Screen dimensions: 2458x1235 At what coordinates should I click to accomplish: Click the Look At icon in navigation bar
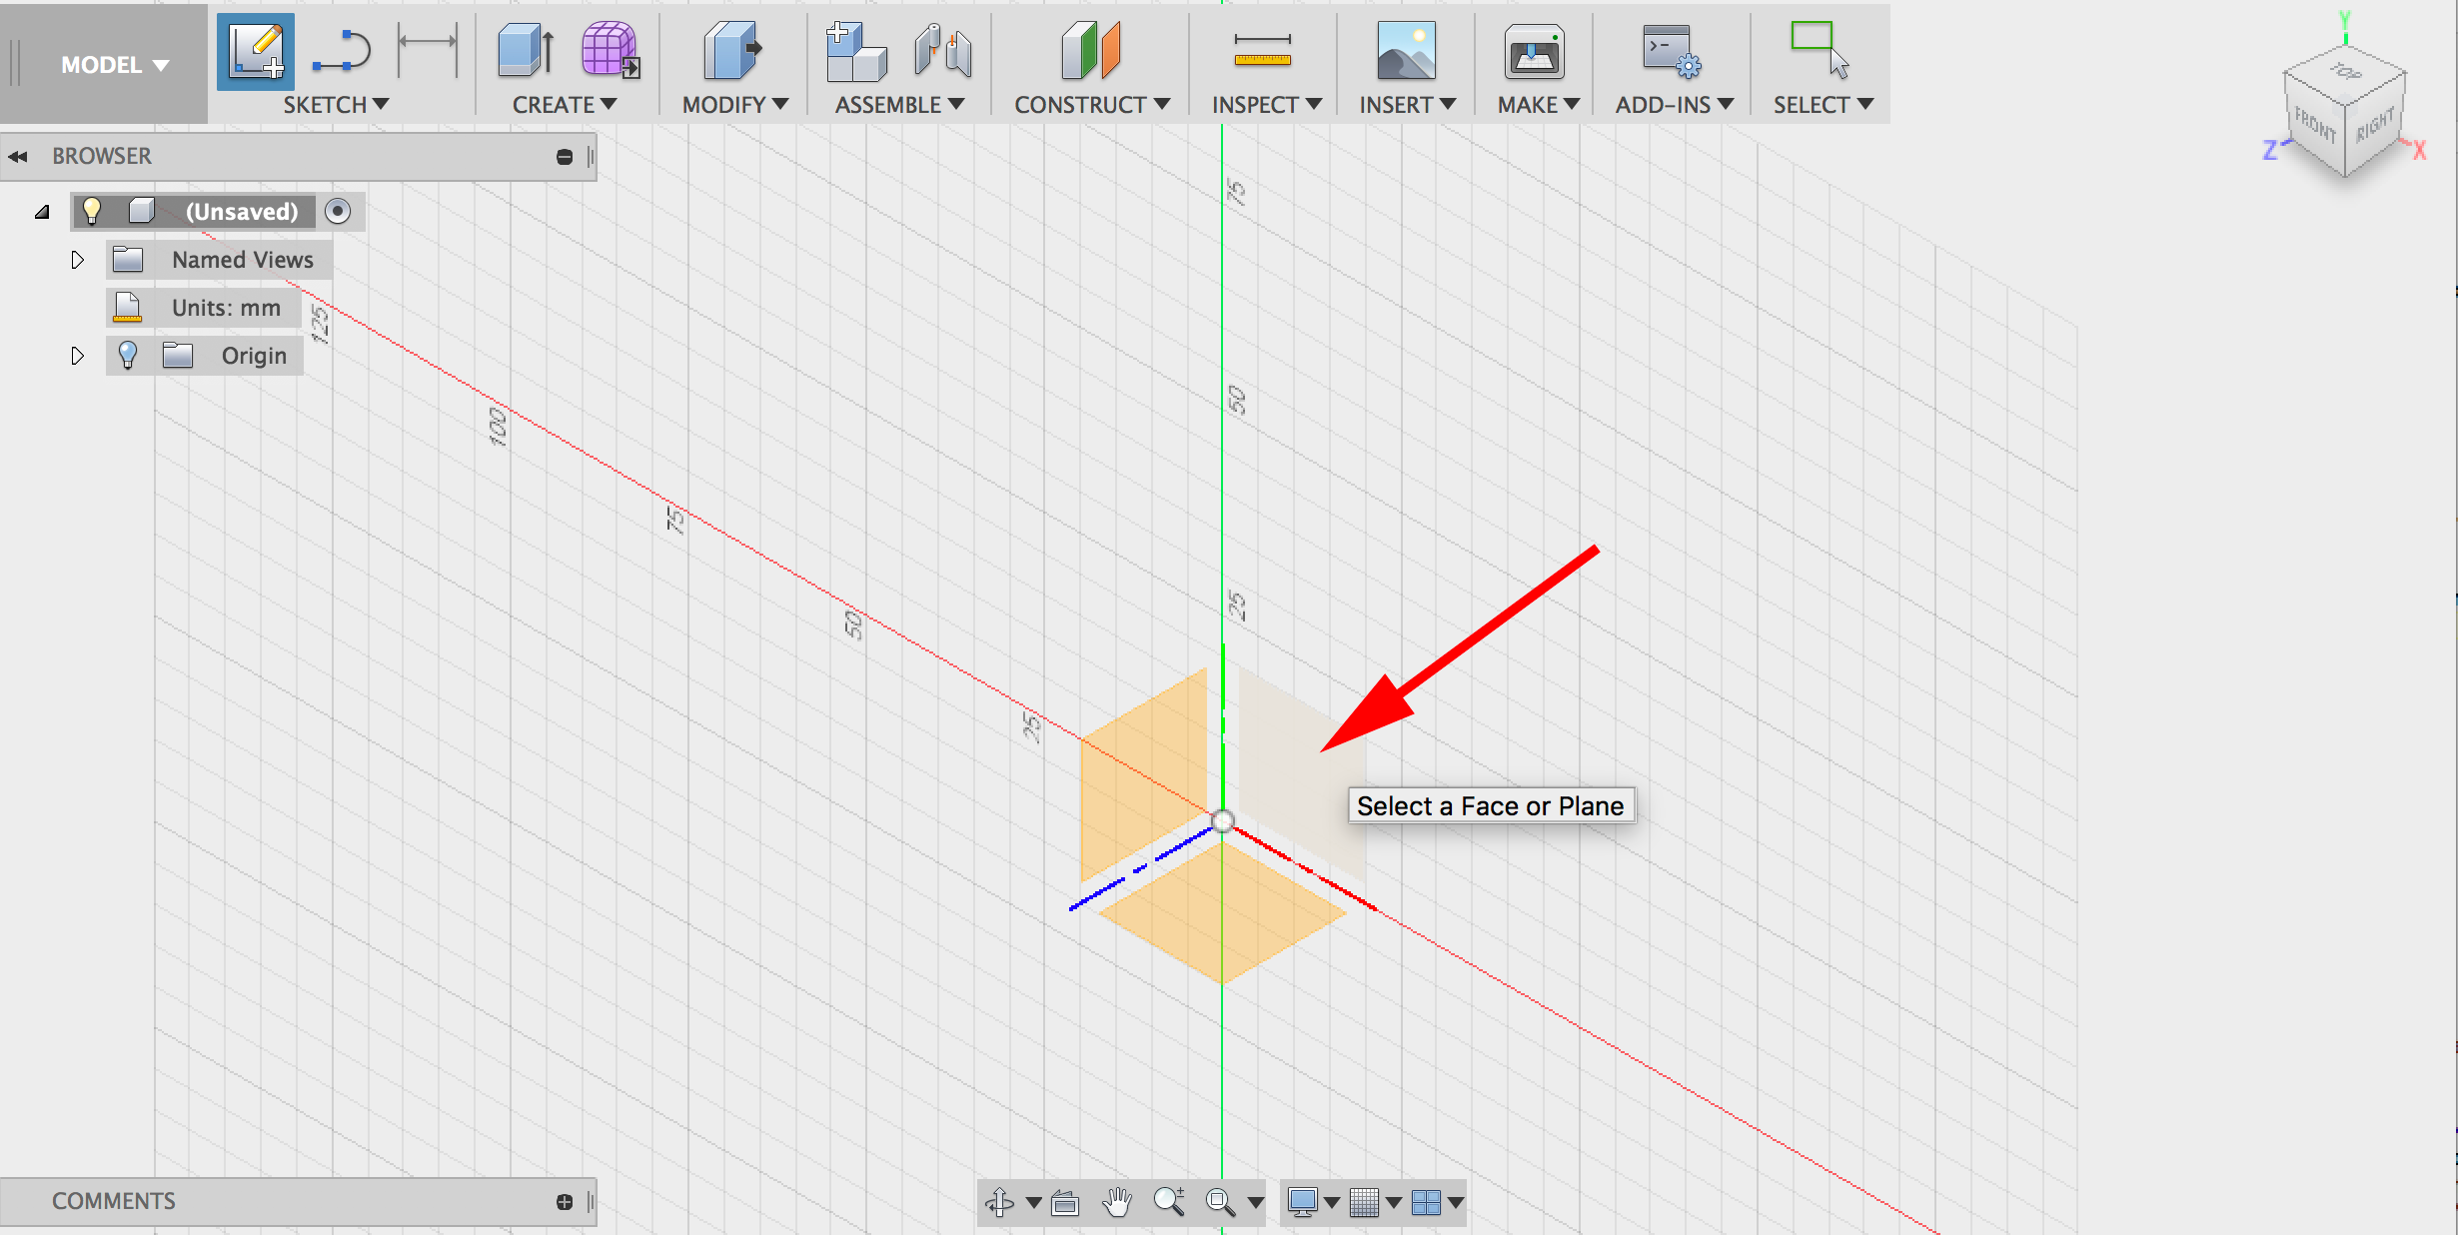click(1065, 1202)
